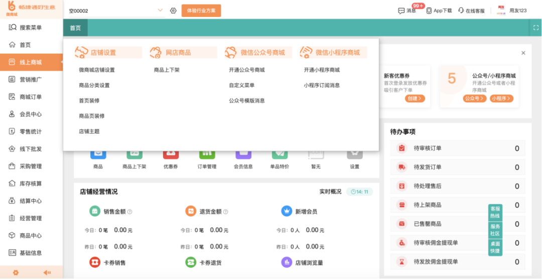Open the 设置 gear shortcut icon

tap(355, 154)
